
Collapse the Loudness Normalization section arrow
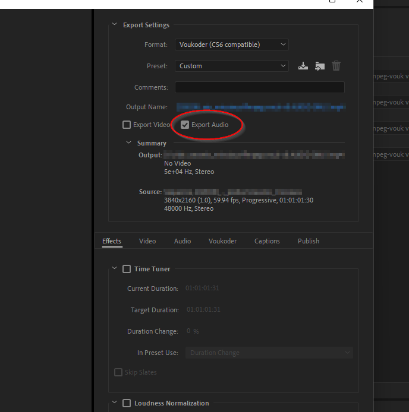pos(115,403)
